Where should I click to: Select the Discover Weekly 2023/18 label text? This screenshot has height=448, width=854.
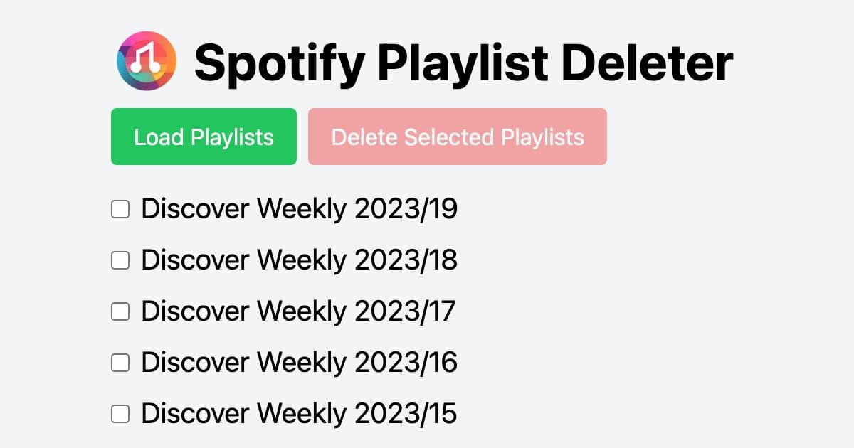coord(299,260)
